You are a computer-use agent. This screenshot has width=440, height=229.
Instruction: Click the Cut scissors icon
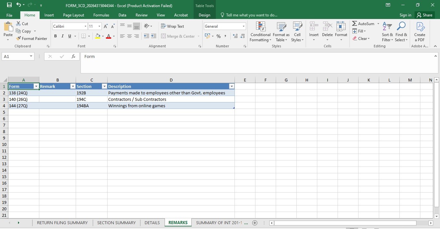click(x=18, y=24)
